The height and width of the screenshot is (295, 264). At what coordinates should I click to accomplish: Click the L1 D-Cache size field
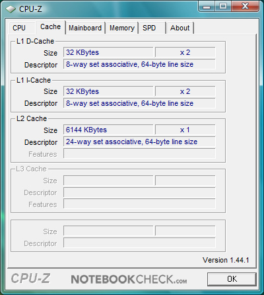tap(108, 52)
